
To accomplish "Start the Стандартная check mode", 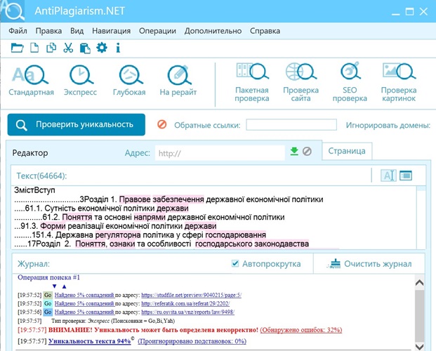I will tap(31, 81).
